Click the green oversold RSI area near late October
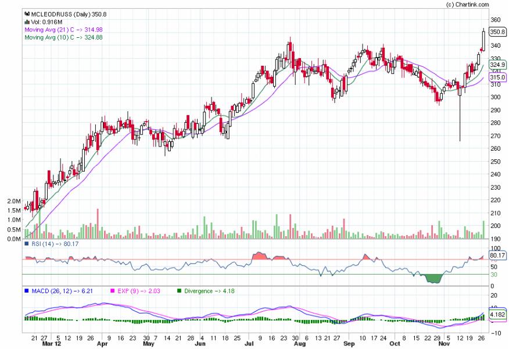Image resolution: width=509 pixels, height=349 pixels. click(x=433, y=279)
